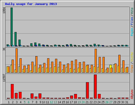Image resolution: width=135 pixels, height=105 pixels.
Task: Click the cyan 'Pages' legend label
Action: [132, 32]
